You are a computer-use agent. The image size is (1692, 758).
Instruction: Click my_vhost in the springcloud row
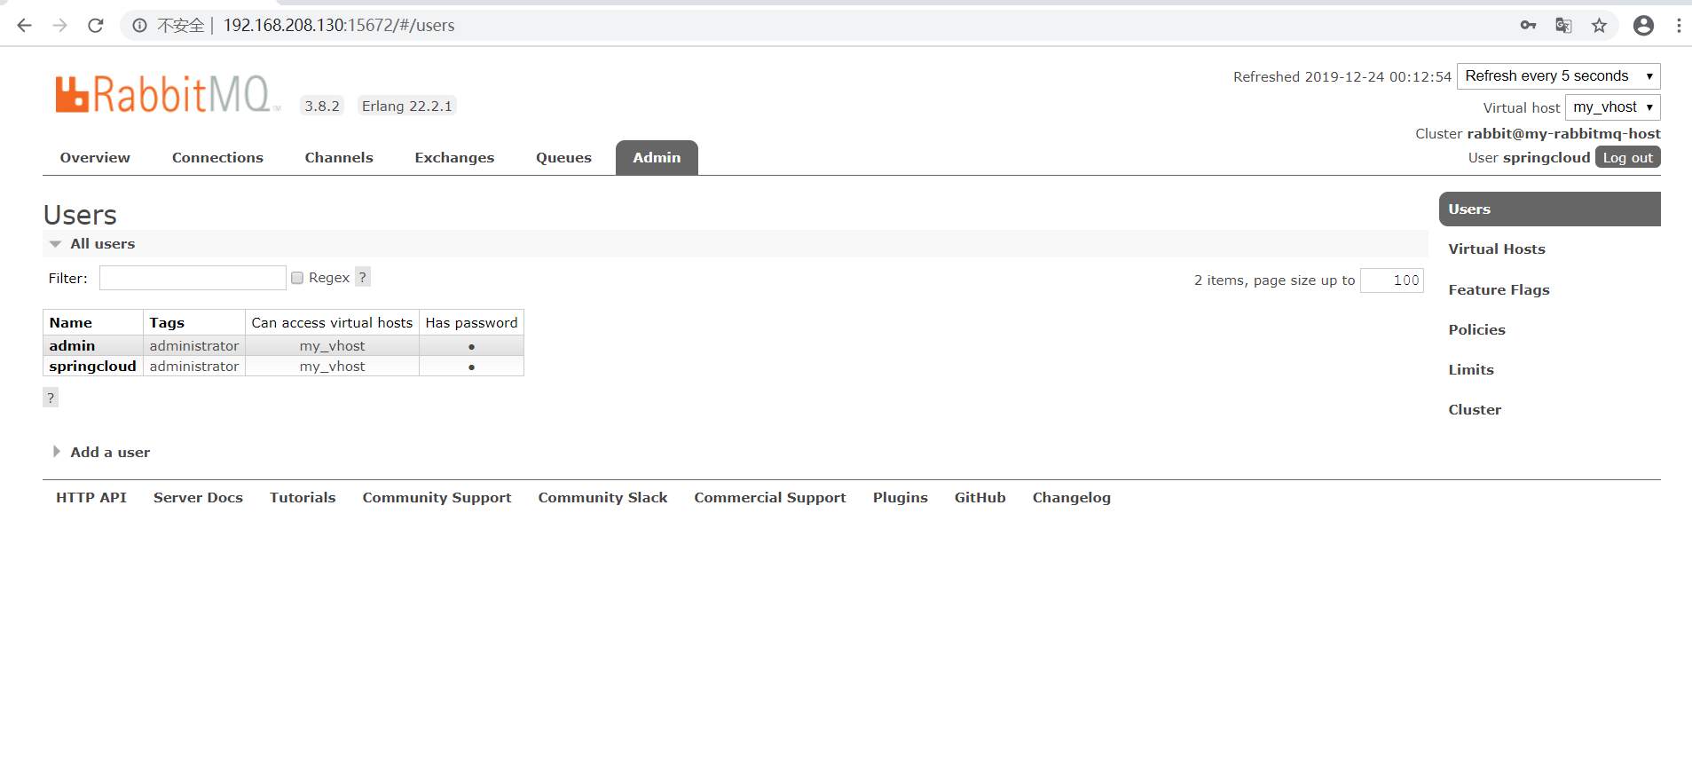[332, 367]
